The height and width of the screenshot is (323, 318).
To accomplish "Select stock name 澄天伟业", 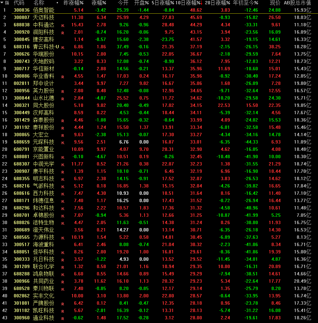I will [44, 230].
